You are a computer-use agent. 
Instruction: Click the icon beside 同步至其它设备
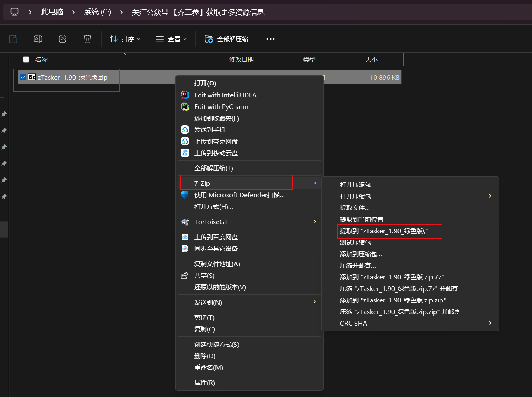(185, 248)
